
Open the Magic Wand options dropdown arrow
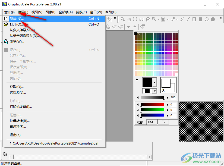click(158, 19)
